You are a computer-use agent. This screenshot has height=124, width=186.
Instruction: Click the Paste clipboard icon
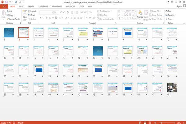pos(3,13)
